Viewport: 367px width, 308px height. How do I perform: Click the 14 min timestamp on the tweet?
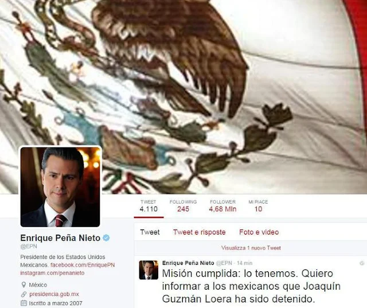(x=245, y=263)
